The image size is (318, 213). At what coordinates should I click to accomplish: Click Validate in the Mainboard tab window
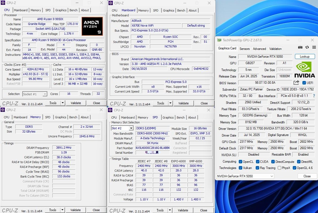183,103
